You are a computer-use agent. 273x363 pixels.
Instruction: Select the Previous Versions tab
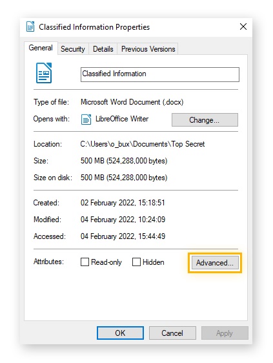148,49
